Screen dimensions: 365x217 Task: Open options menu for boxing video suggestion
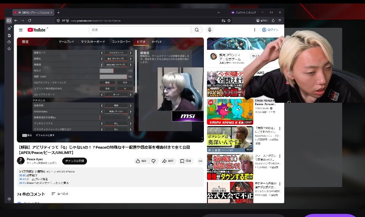pyautogui.click(x=280, y=128)
